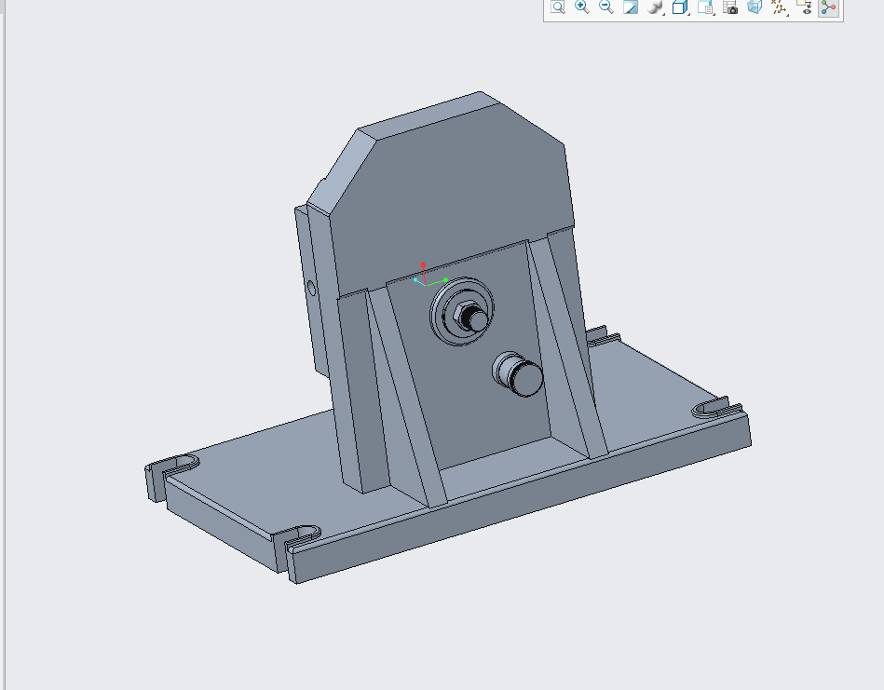884x690 pixels.
Task: Click the camera snapshot table icon
Action: [730, 7]
